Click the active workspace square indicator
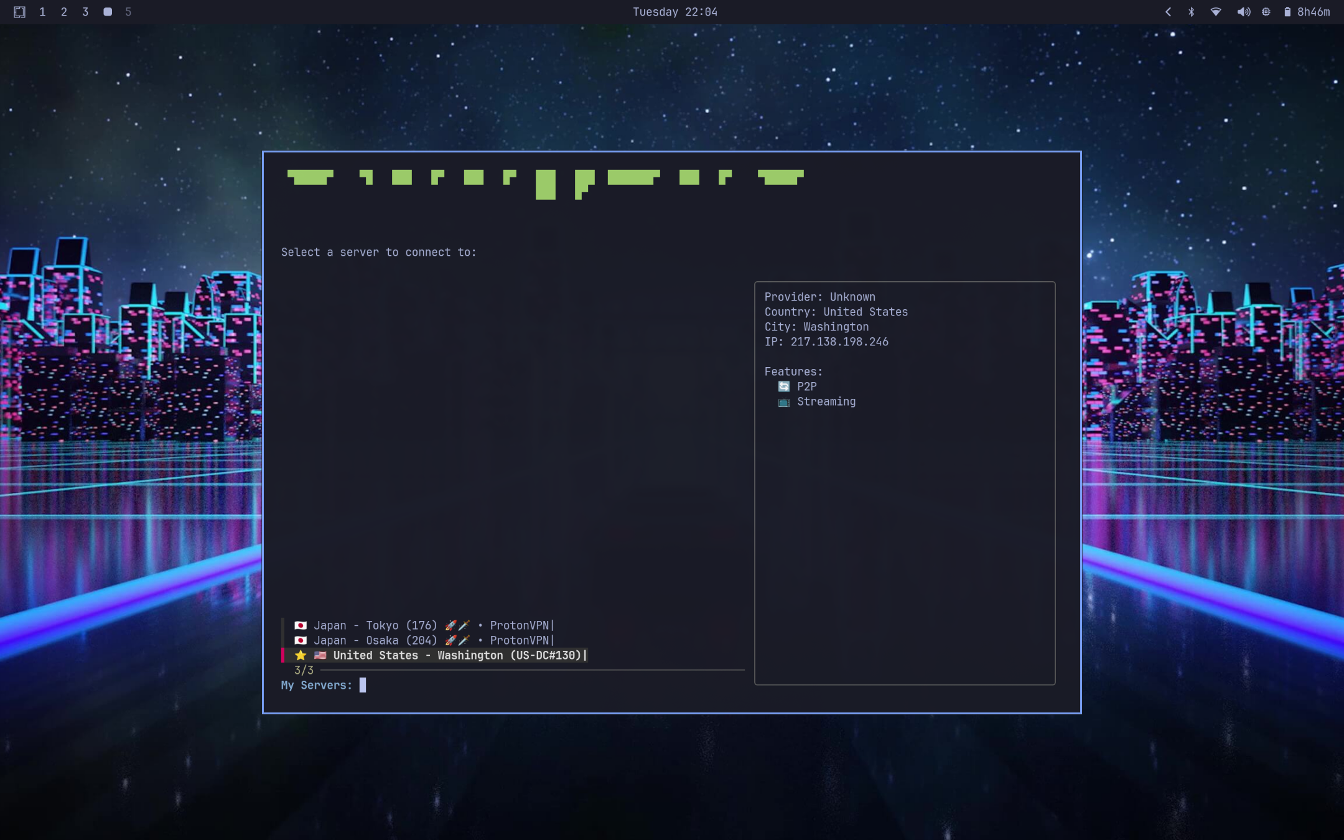The image size is (1344, 840). pos(108,12)
